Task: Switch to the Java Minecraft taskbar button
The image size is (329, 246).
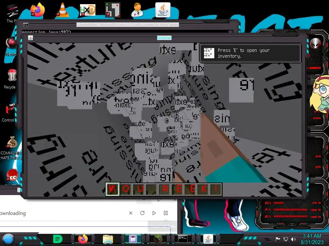Action: click(x=208, y=239)
